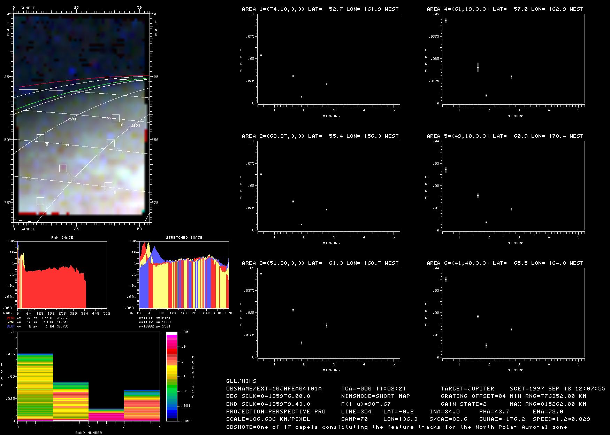This screenshot has width=610, height=435.
Task: Click the Area 1 square marker on the image
Action: click(40, 201)
